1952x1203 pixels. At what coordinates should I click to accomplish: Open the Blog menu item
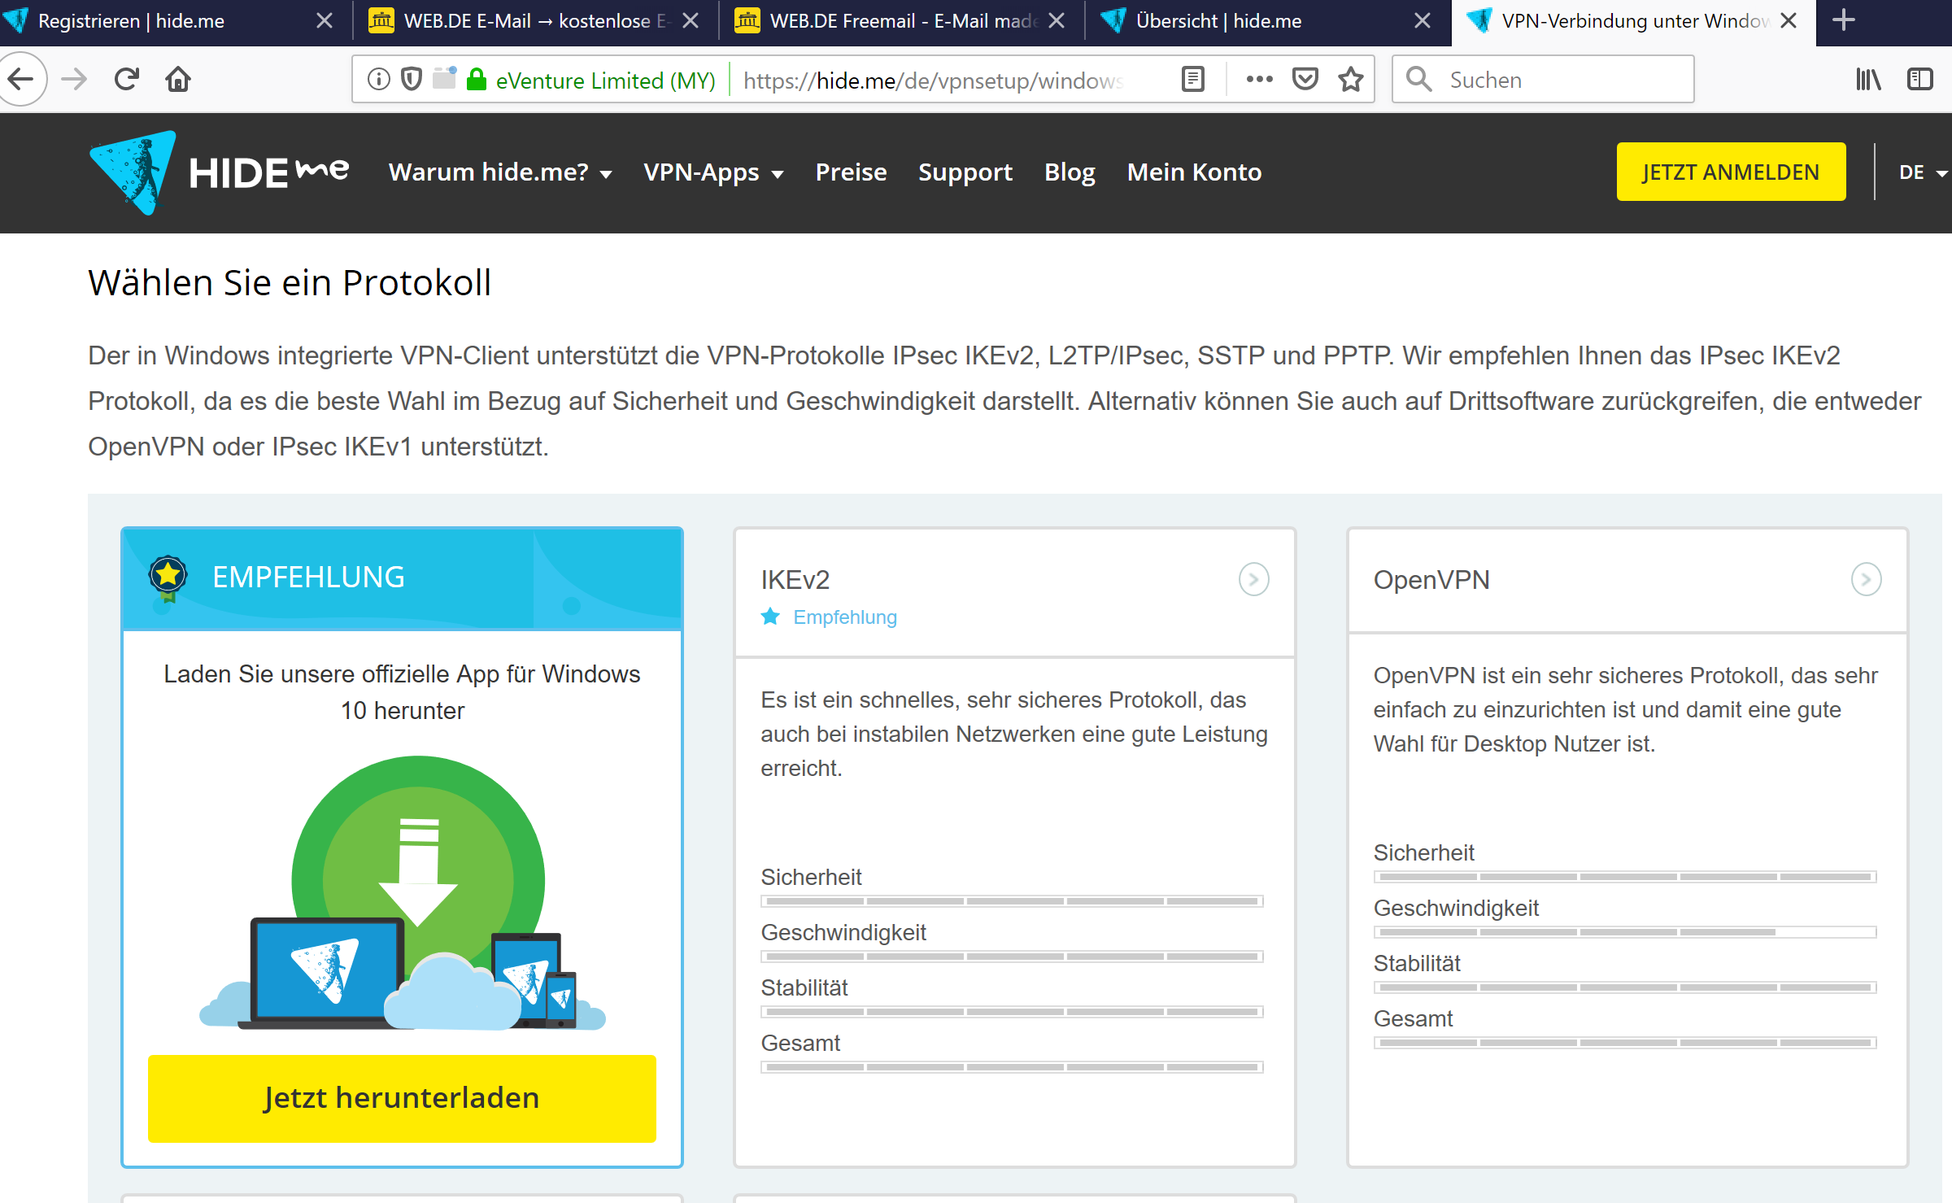pos(1070,172)
